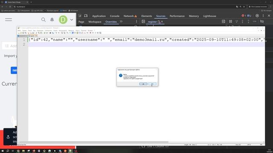Viewport: 273px width, 153px height.
Task: Click the browser address bar
Action: 125,7
